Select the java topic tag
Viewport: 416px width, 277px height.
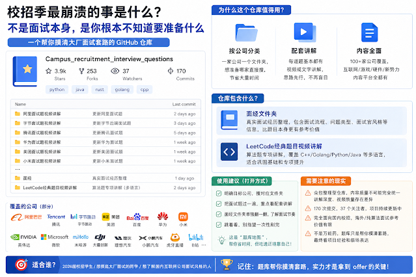click(x=79, y=90)
